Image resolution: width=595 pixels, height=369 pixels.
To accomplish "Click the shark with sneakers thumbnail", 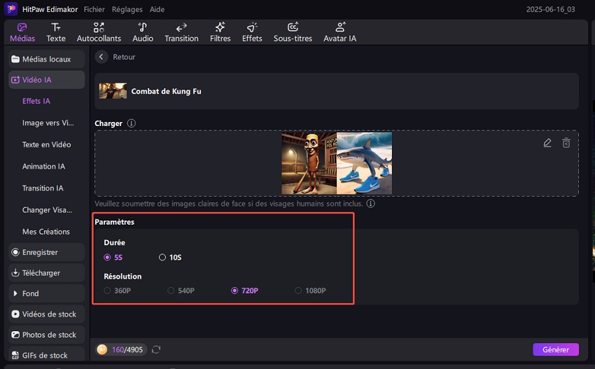I will click(364, 163).
